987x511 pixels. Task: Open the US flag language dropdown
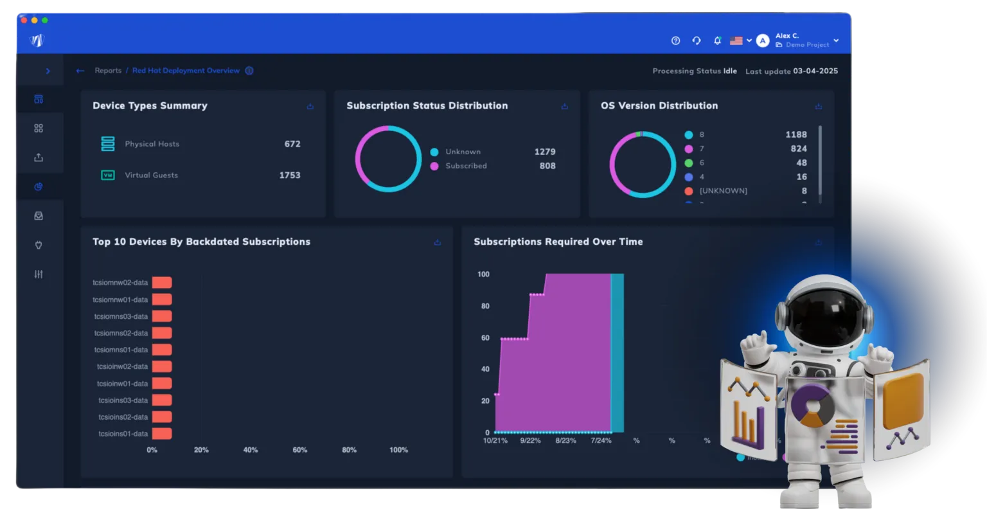tap(741, 40)
